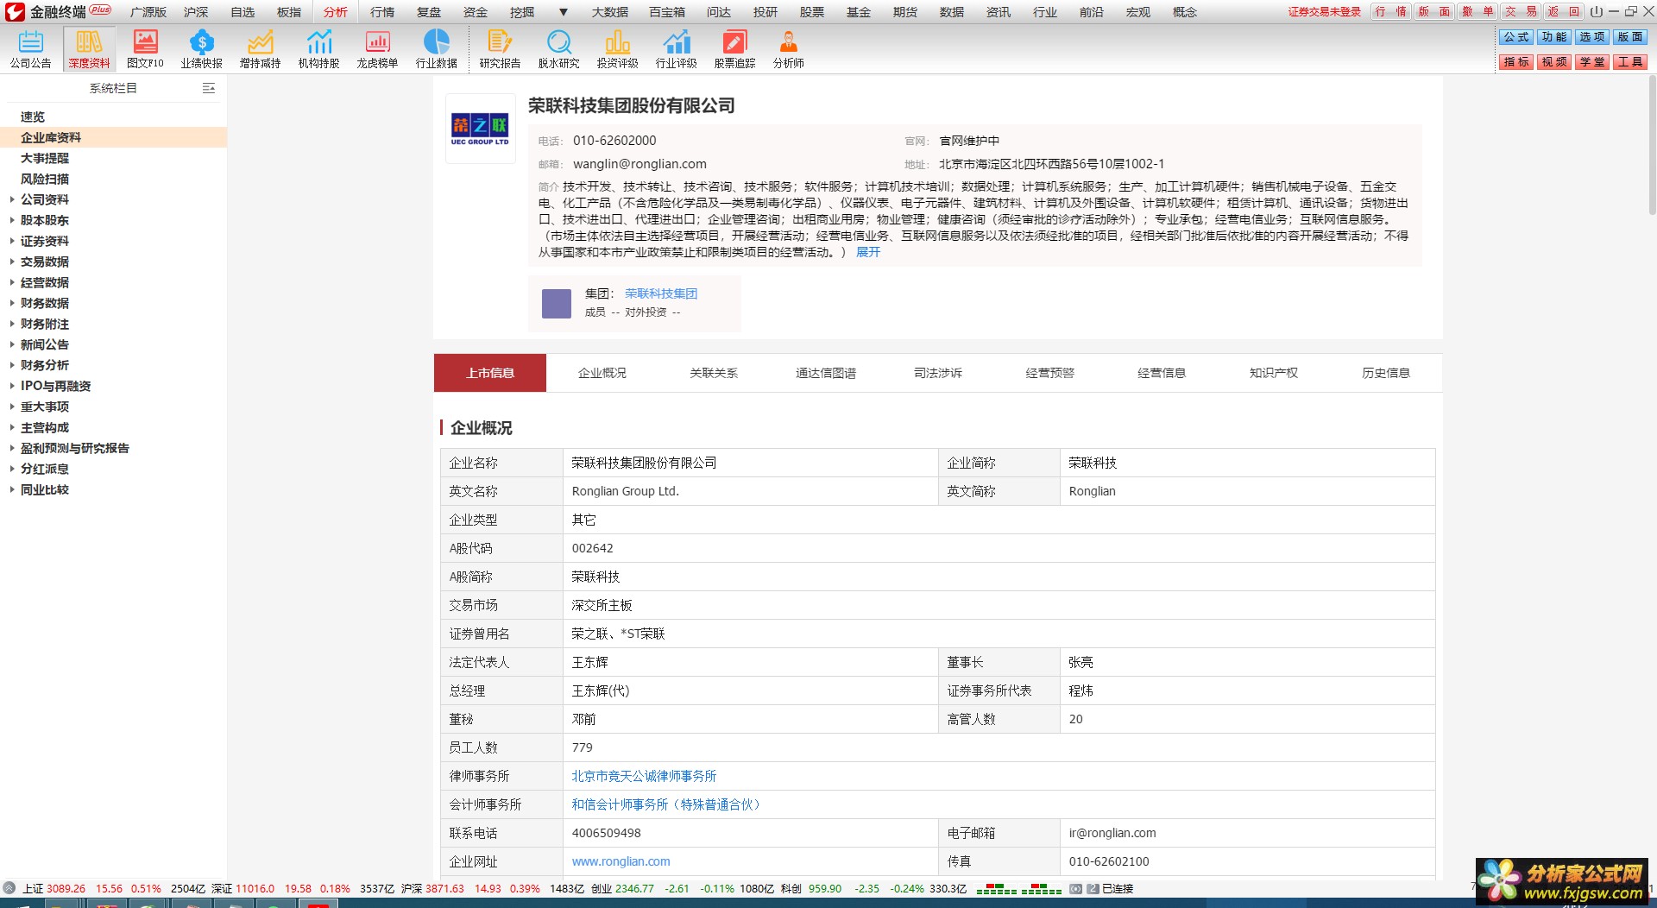Click the blue 公式 button
Image resolution: width=1657 pixels, height=908 pixels.
point(1515,37)
